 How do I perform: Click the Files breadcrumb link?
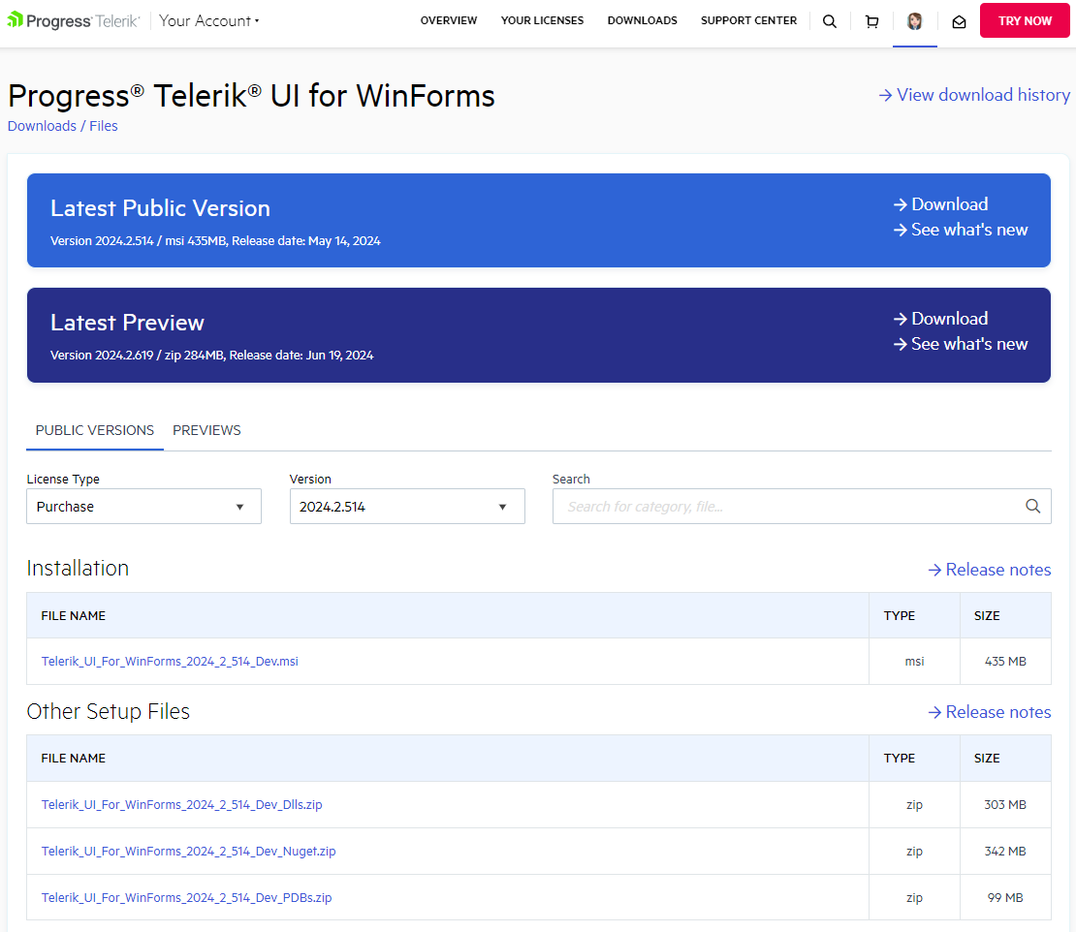click(104, 126)
